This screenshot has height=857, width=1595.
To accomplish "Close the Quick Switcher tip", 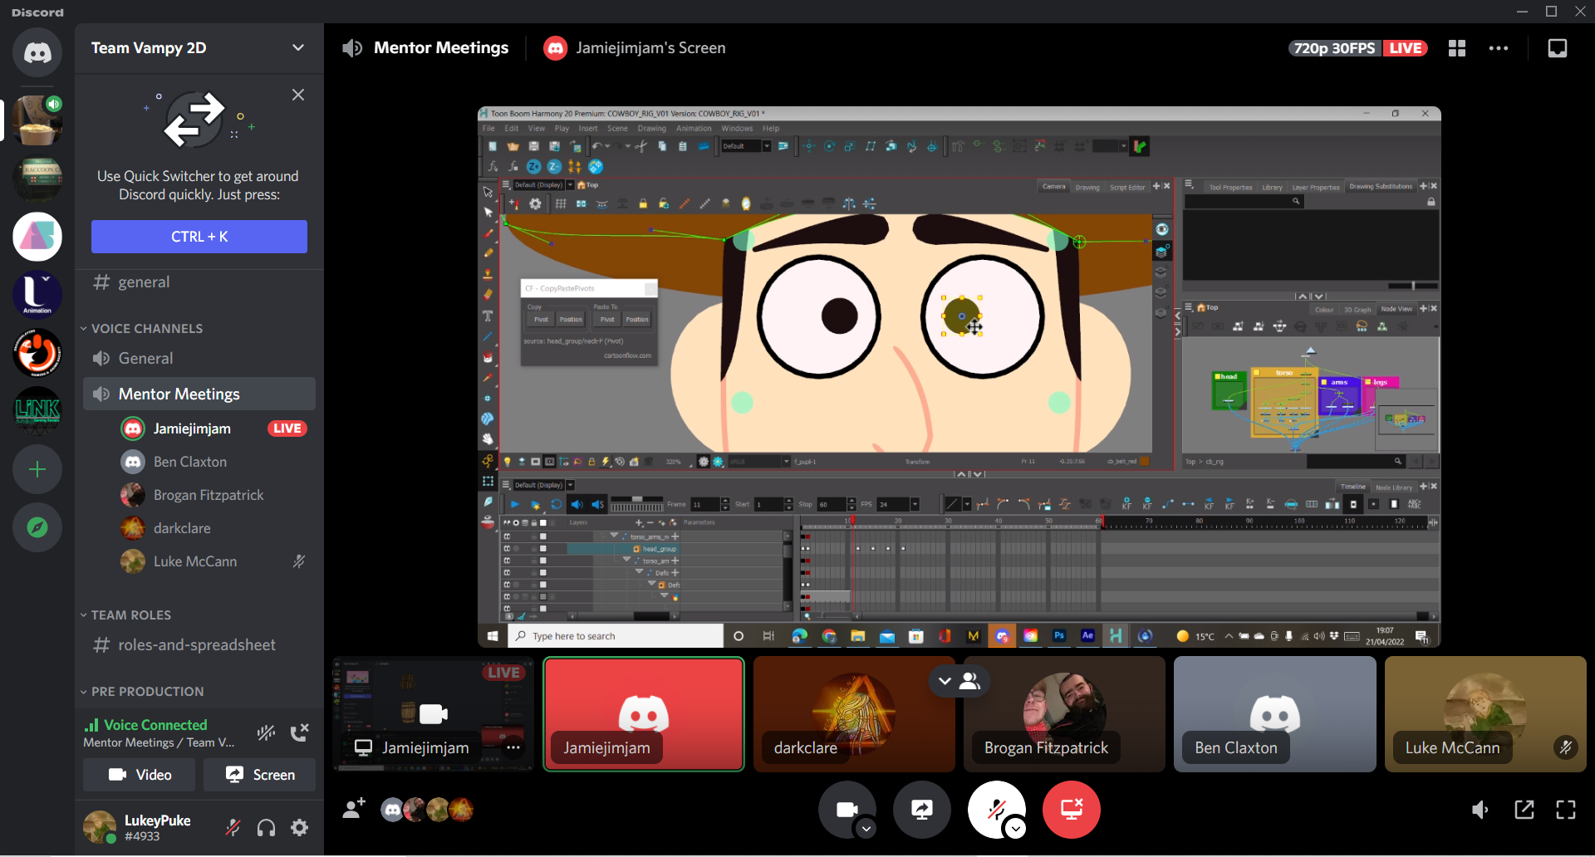I will point(298,95).
